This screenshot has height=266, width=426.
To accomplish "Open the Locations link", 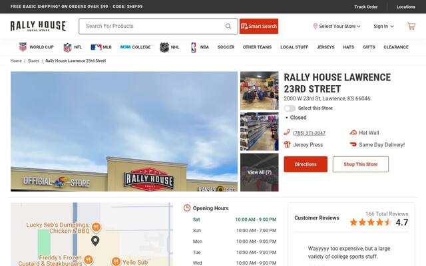I will (x=405, y=7).
